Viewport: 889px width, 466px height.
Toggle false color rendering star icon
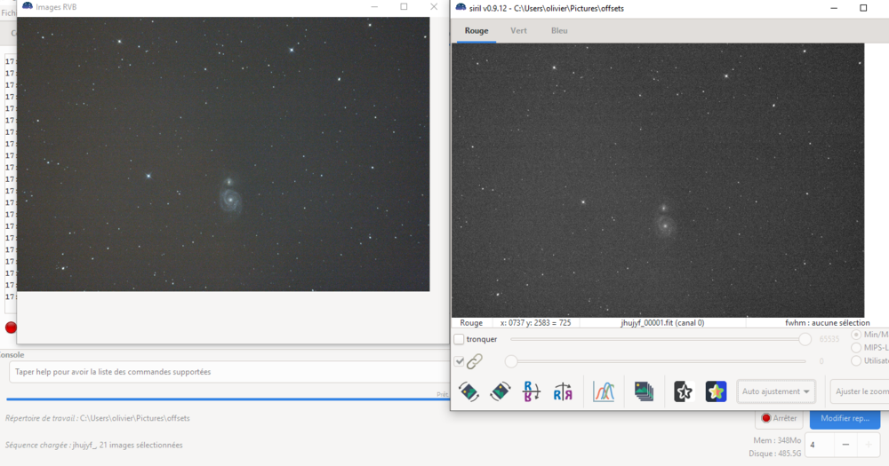pyautogui.click(x=716, y=391)
